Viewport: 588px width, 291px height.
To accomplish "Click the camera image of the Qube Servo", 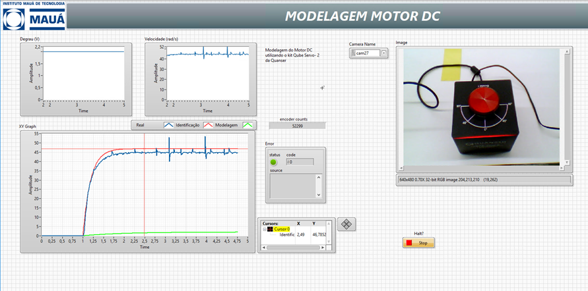I will click(480, 109).
